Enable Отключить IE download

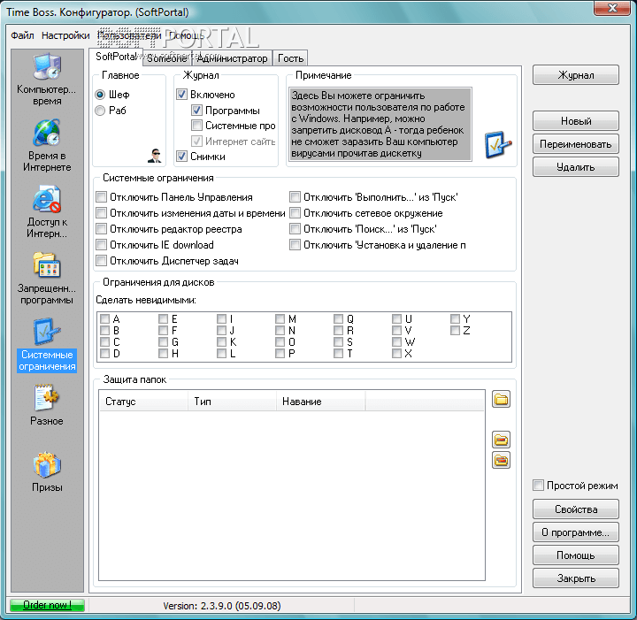coord(101,245)
